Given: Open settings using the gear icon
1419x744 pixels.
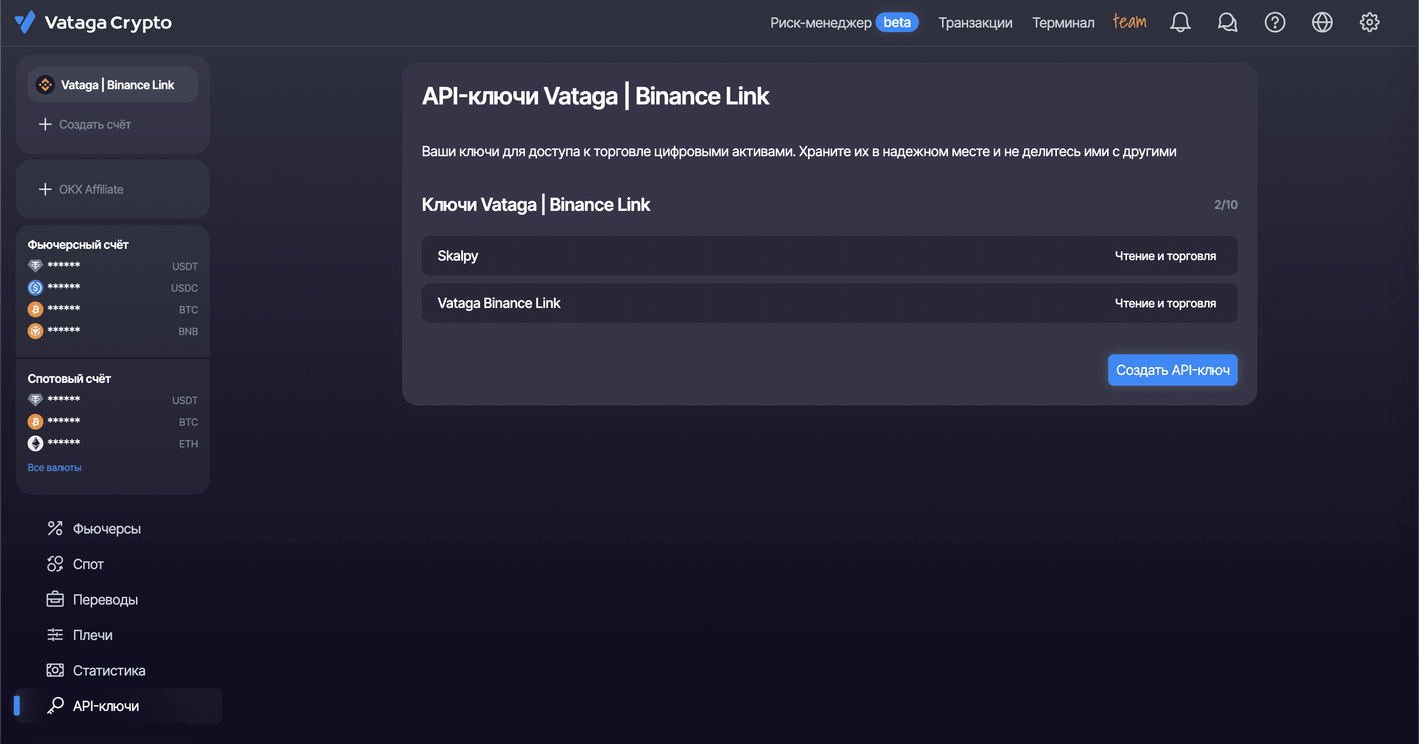Looking at the screenshot, I should [x=1370, y=23].
